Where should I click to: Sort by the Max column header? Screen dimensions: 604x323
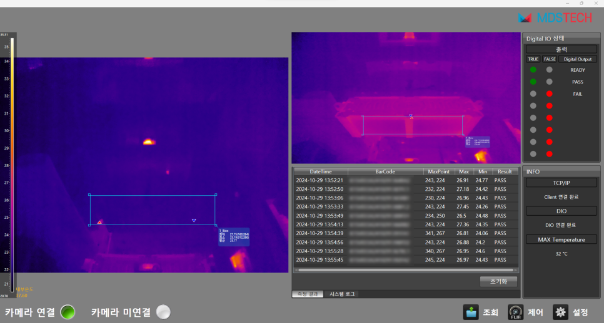point(464,171)
